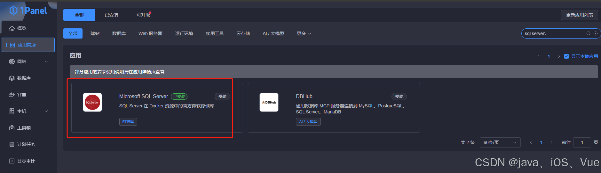Go to next page in top pager

coord(559,56)
